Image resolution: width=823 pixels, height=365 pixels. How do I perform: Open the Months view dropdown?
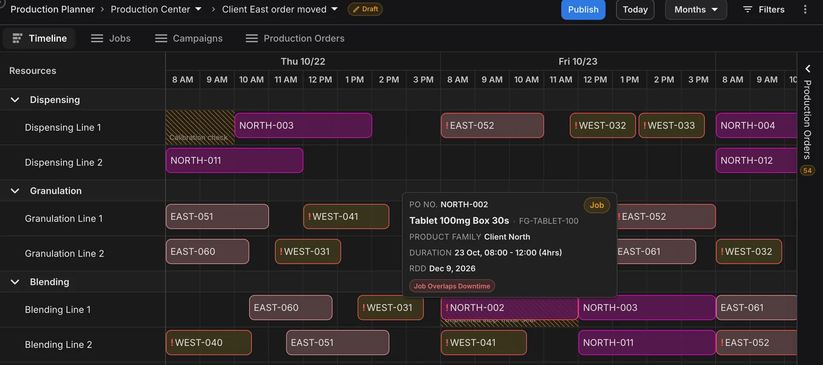coord(696,9)
